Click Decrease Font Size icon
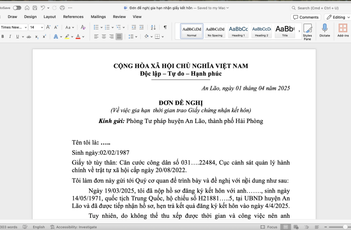Screen dimensions: 351x230 [x=56, y=27]
